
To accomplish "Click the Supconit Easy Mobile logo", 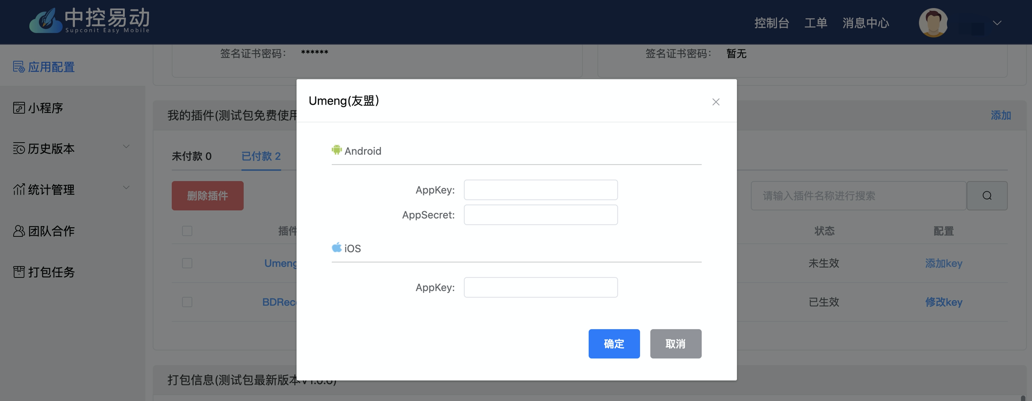I will coord(89,20).
